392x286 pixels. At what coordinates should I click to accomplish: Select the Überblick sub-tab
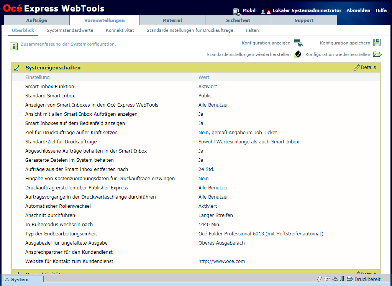[23, 30]
